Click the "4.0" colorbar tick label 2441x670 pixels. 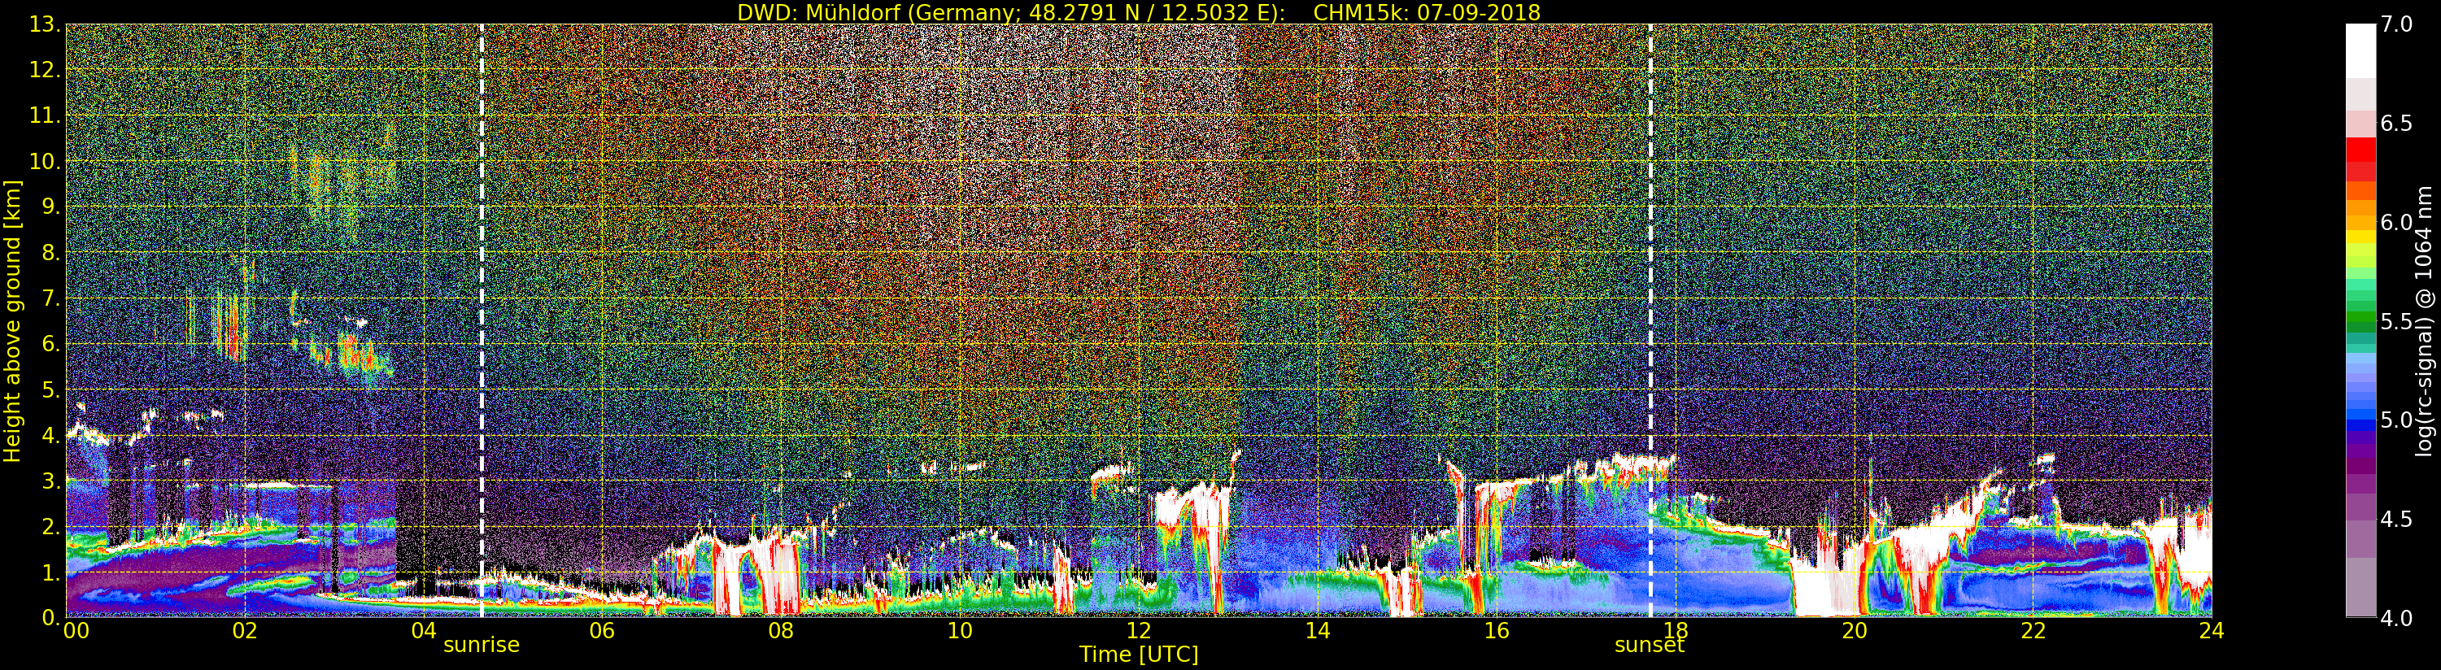[x=2396, y=618]
